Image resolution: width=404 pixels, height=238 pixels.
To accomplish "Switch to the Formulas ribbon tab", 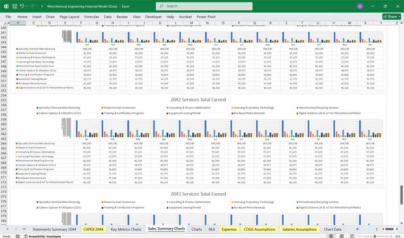I will coord(92,17).
